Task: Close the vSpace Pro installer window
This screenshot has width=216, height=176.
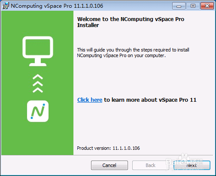Action: 207,6
